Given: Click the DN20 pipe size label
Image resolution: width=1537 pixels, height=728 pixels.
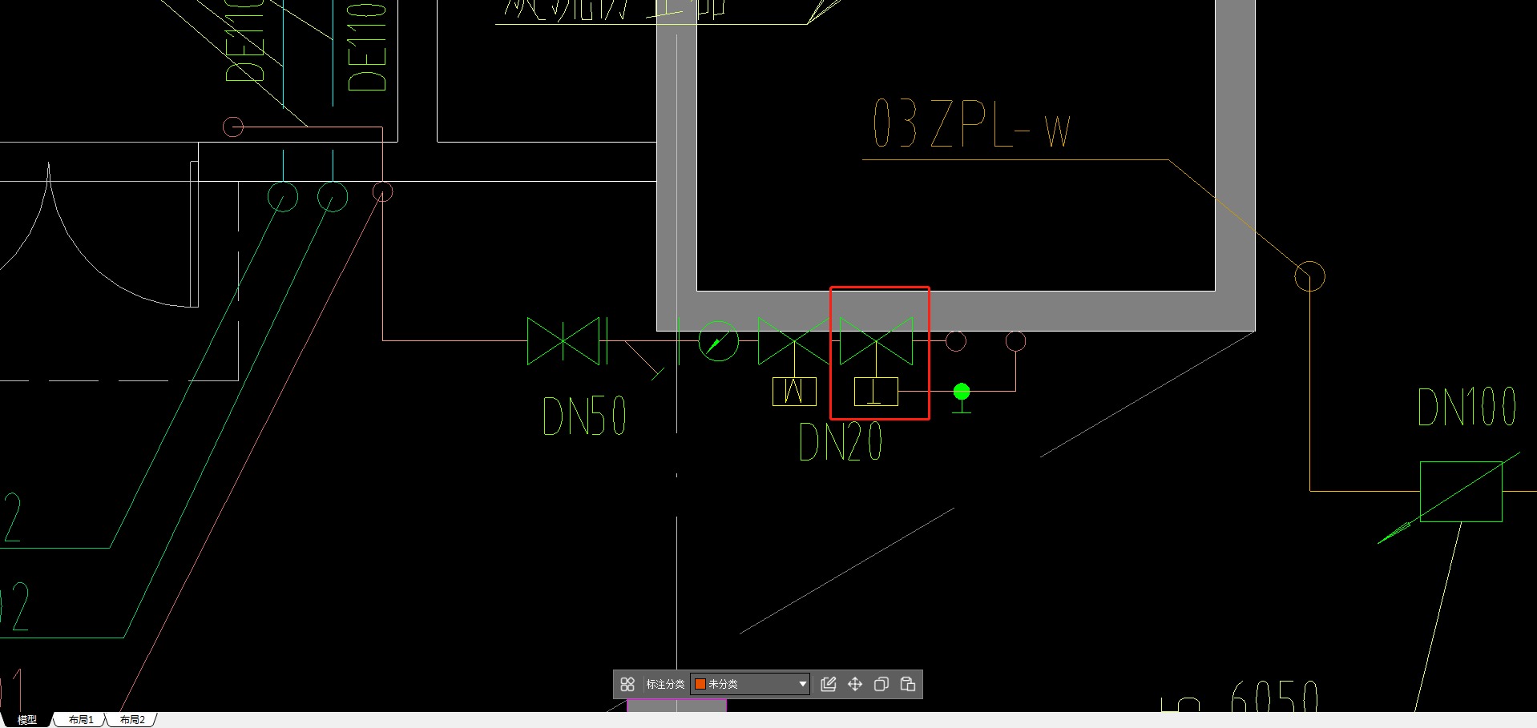Looking at the screenshot, I should [841, 442].
